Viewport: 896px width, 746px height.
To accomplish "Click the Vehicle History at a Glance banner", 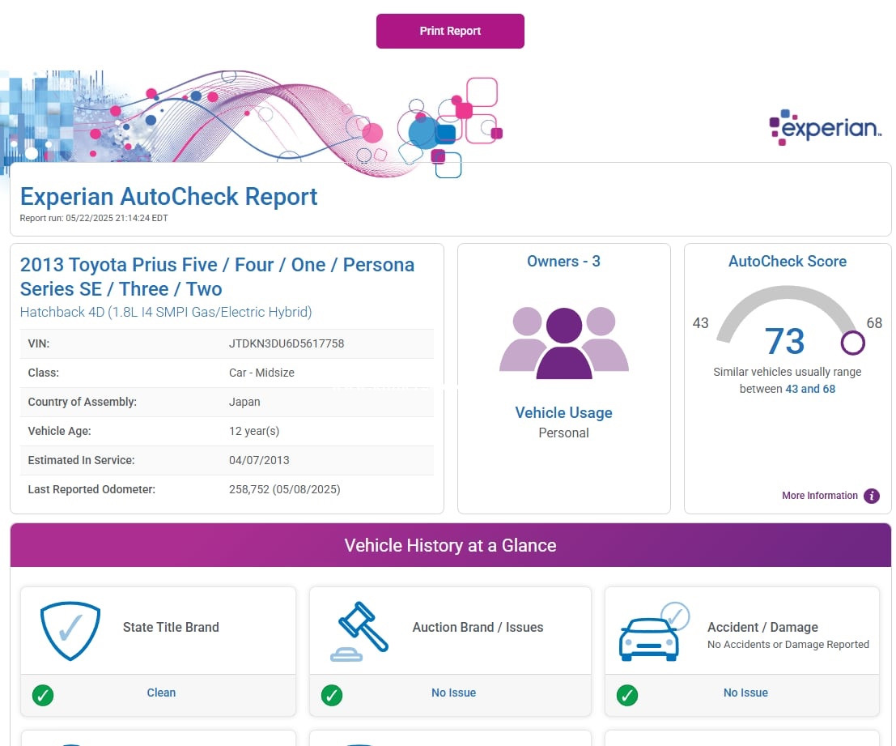I will point(450,545).
